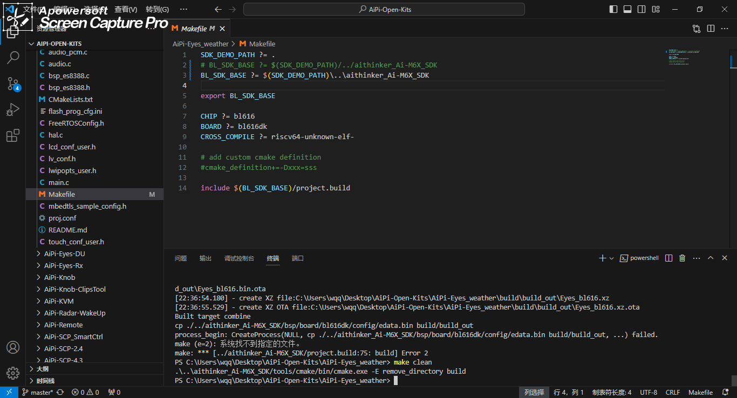Go forward with the right arrow

pos(232,9)
